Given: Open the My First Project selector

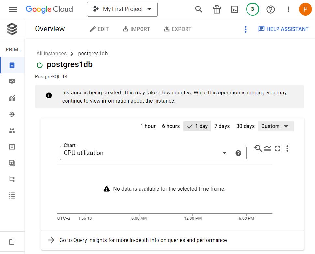Looking at the screenshot, I should [x=122, y=9].
